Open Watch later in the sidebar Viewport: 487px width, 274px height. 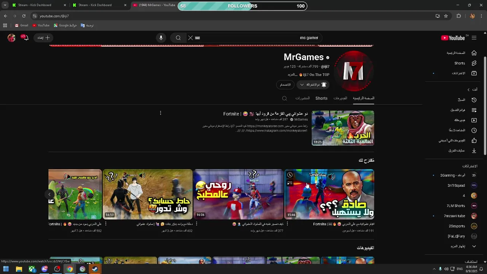pos(463,130)
